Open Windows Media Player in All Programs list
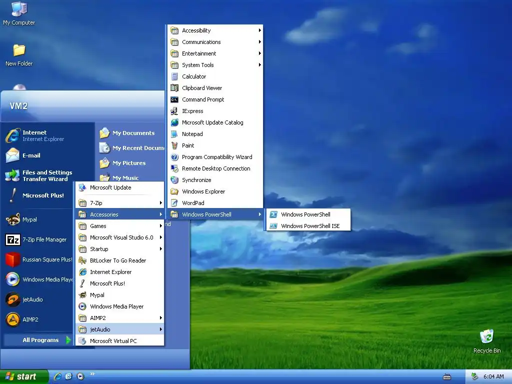The height and width of the screenshot is (384, 512). pos(120,306)
